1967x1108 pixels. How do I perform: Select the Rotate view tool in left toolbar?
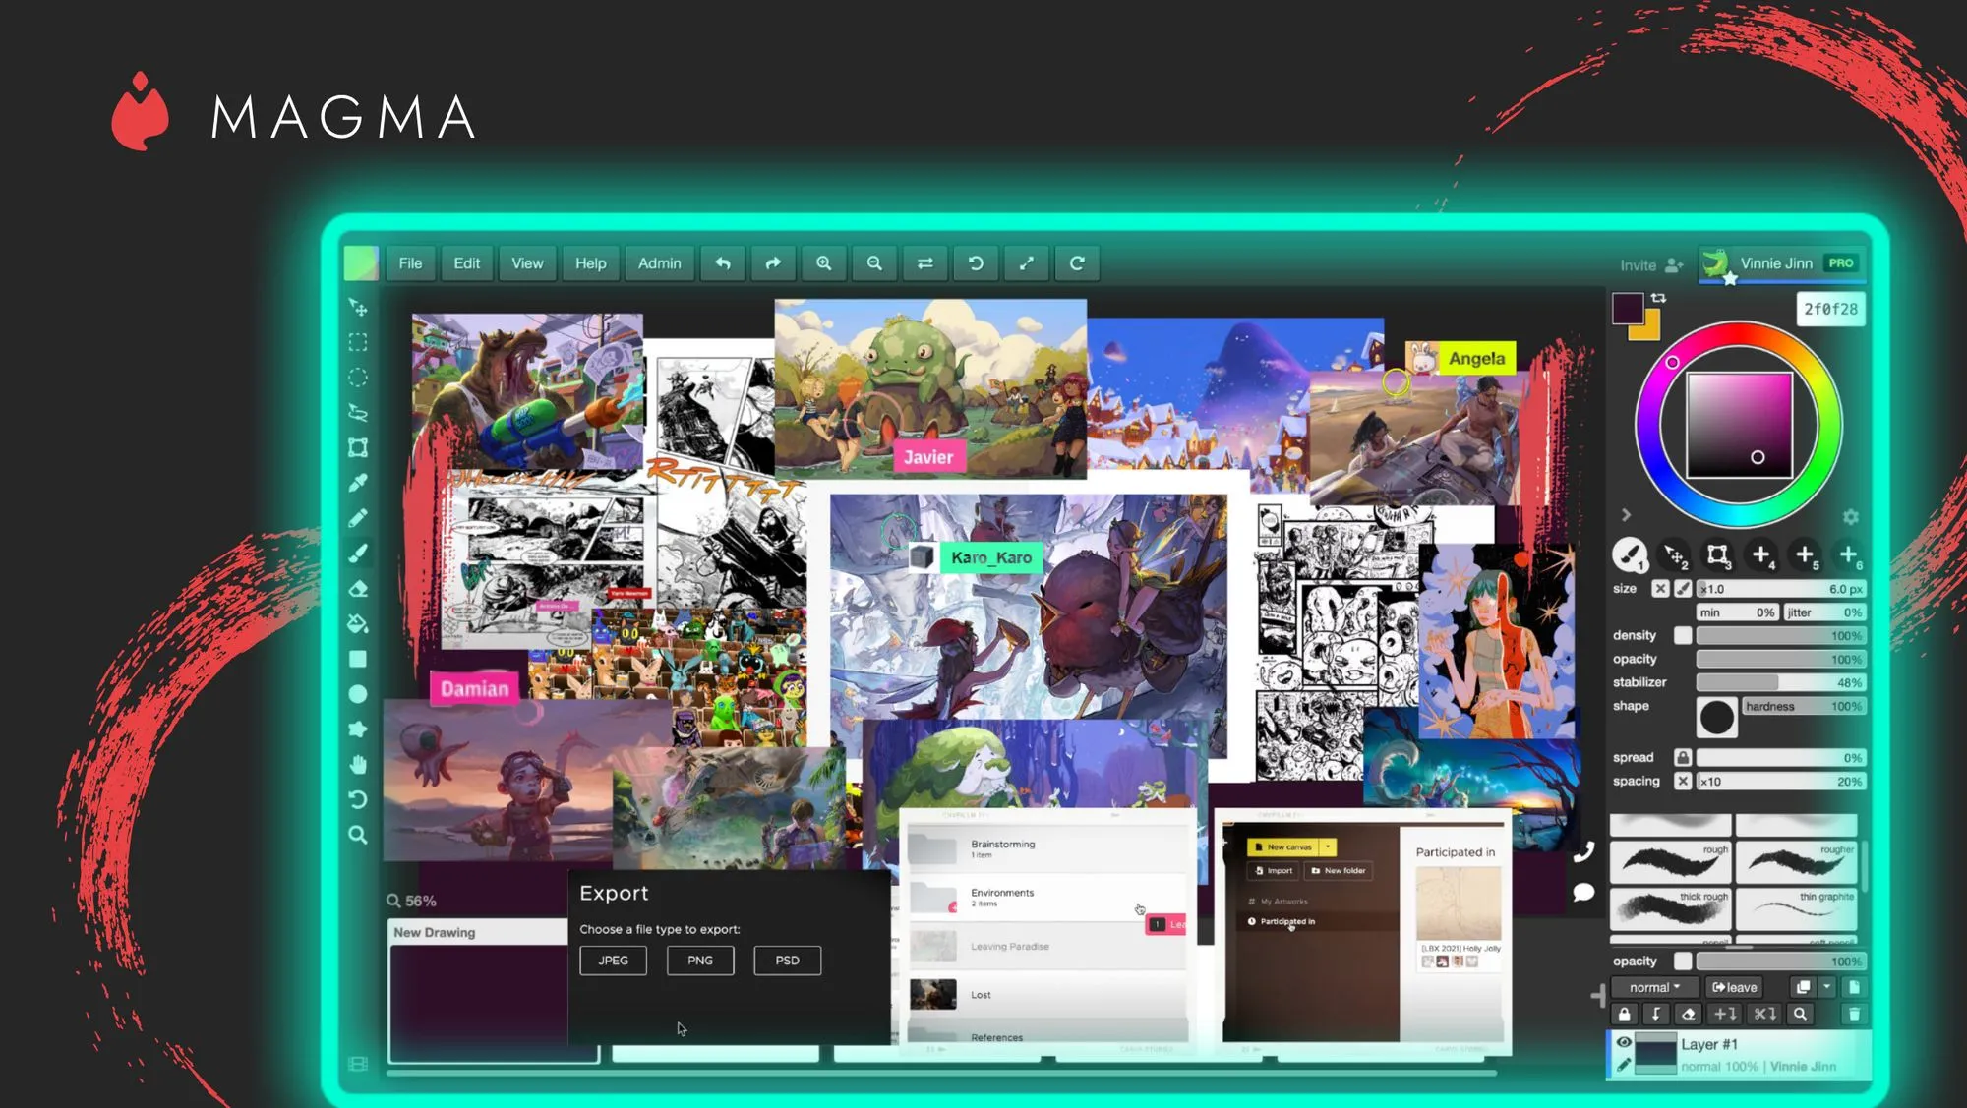[x=358, y=799]
